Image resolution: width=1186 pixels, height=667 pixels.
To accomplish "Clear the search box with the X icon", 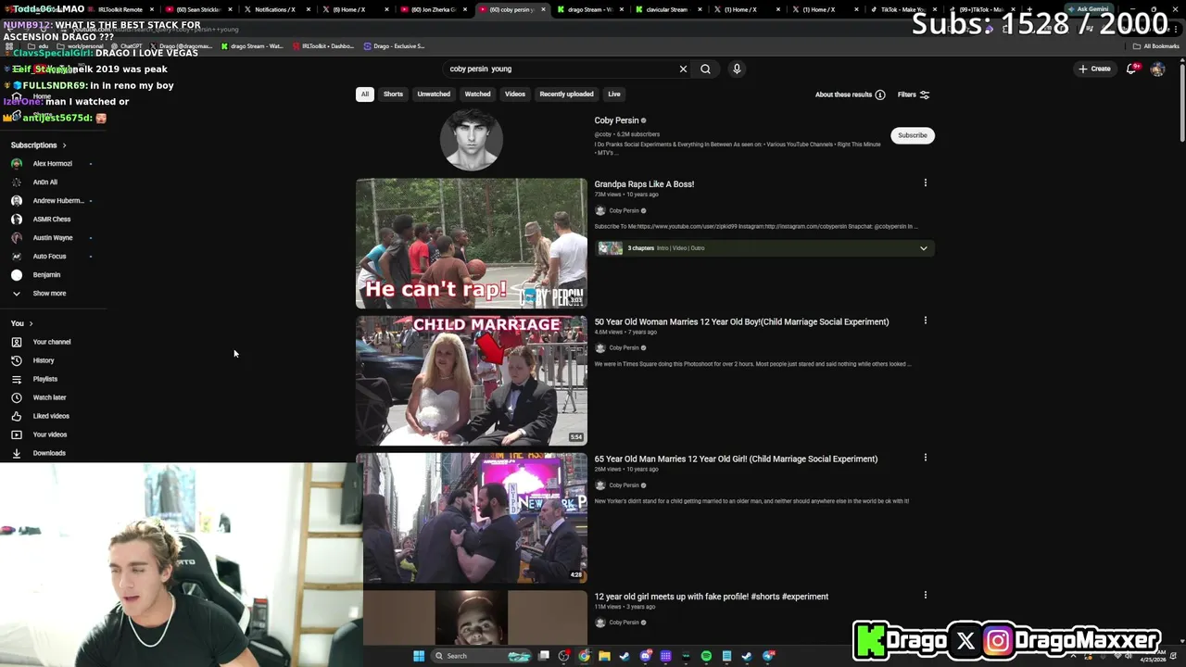I will coord(683,69).
